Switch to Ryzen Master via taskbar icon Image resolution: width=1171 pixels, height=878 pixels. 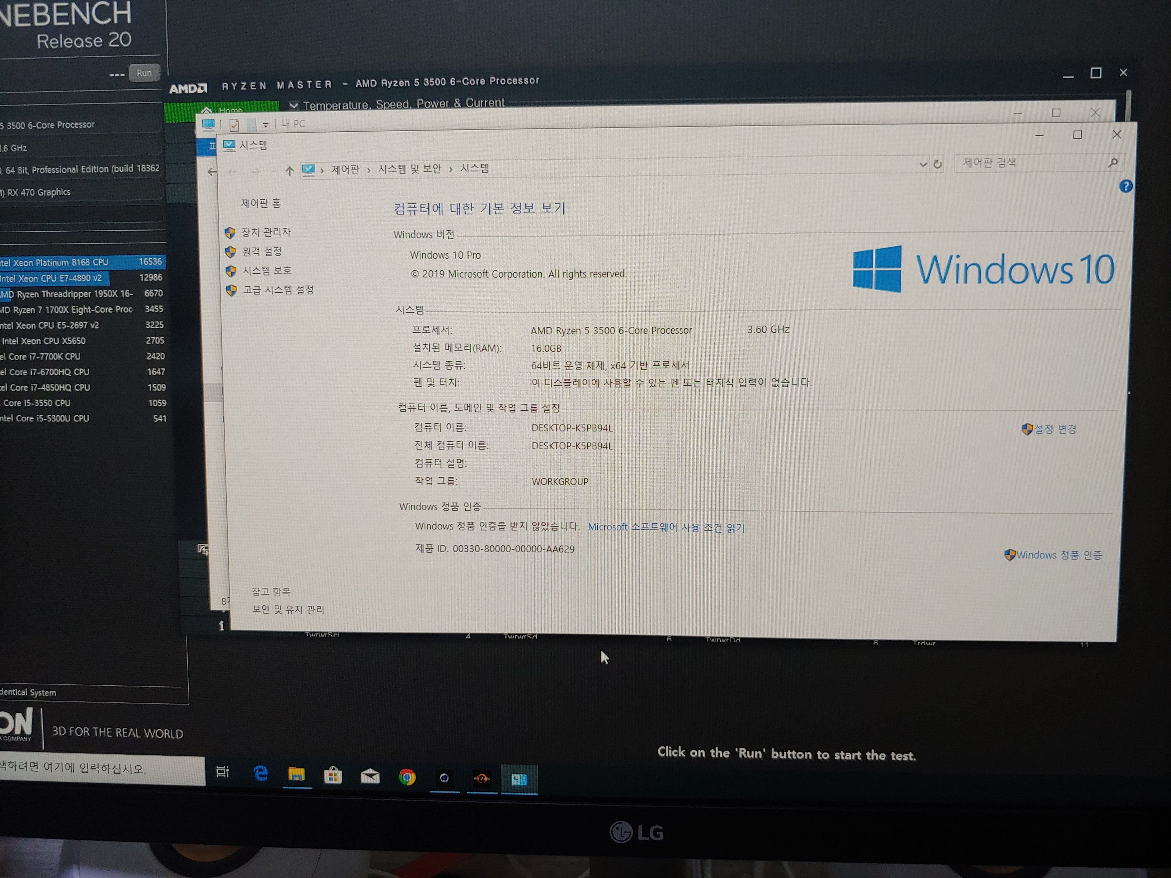click(482, 778)
